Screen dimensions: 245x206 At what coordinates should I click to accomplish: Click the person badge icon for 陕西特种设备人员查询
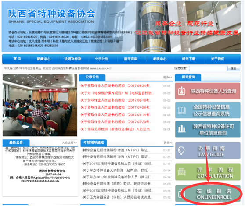pos(182,91)
